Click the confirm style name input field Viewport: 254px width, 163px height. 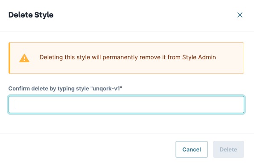(126, 105)
